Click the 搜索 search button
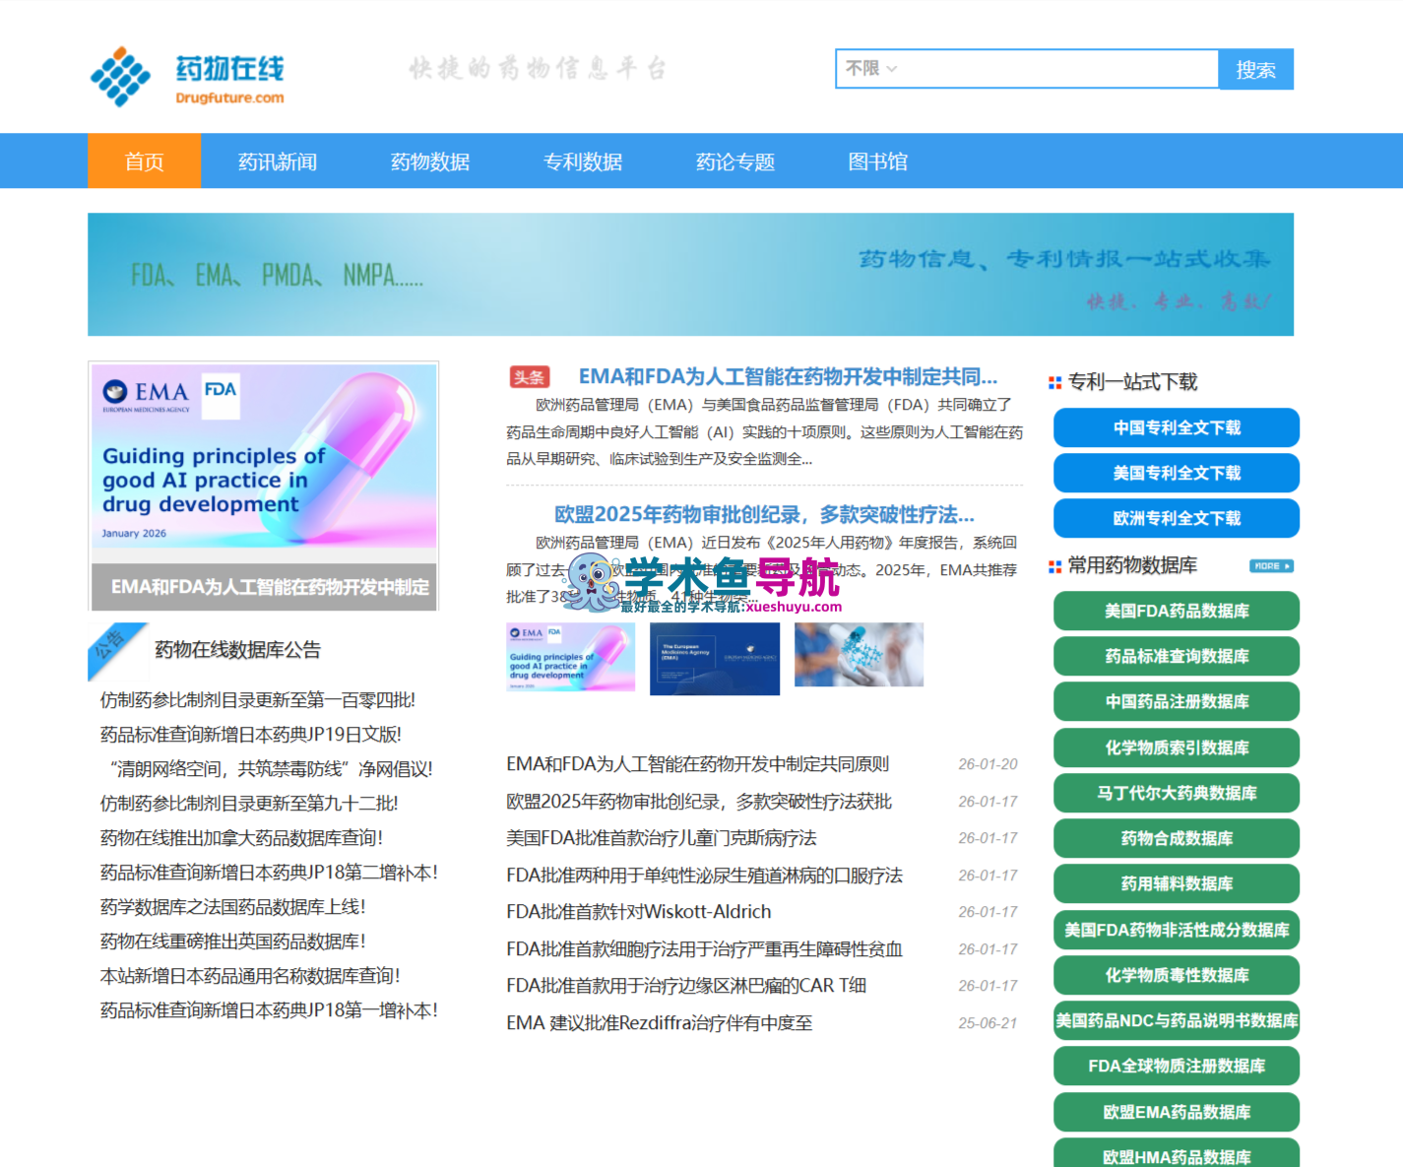Image resolution: width=1403 pixels, height=1167 pixels. pos(1256,70)
